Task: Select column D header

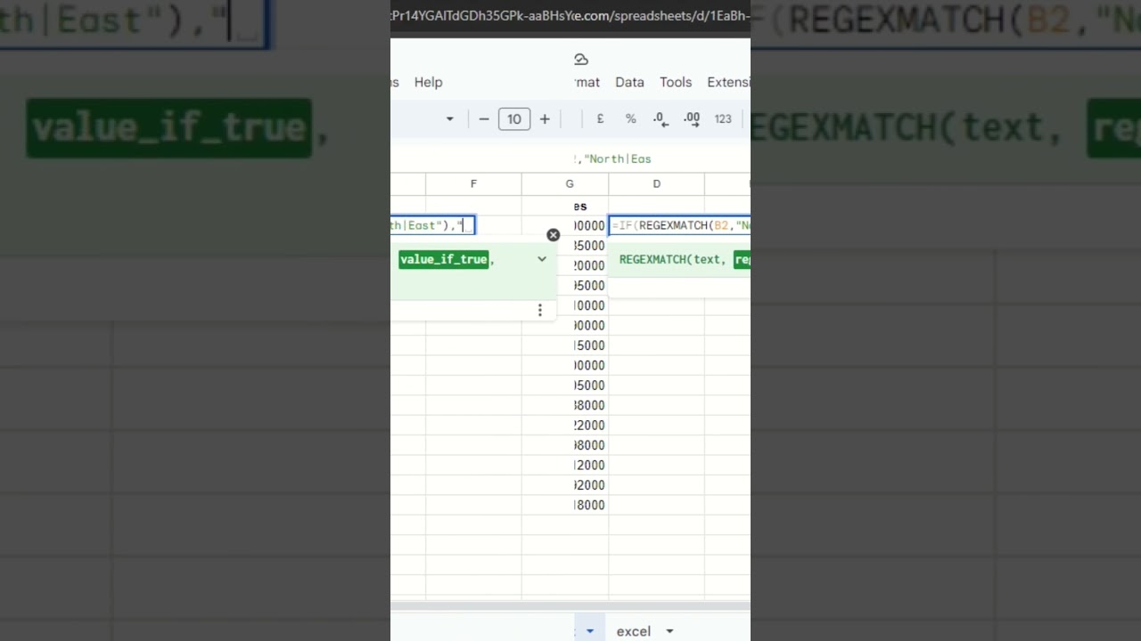Action: pos(657,183)
